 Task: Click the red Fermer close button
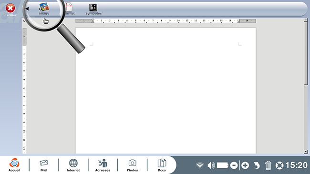10,8
